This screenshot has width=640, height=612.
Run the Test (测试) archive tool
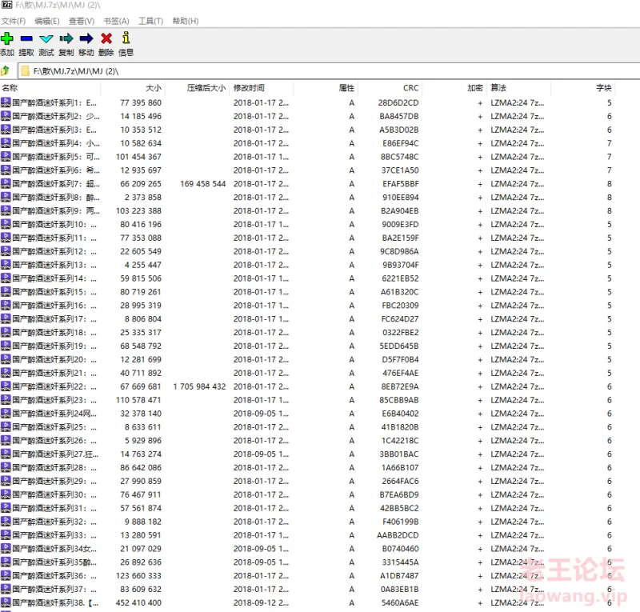tap(46, 38)
